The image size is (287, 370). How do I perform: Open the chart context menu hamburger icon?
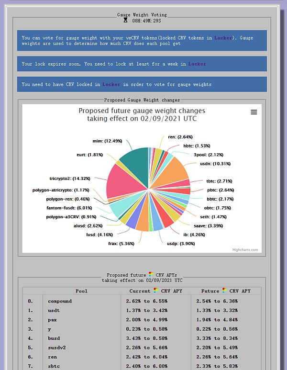[x=254, y=112]
